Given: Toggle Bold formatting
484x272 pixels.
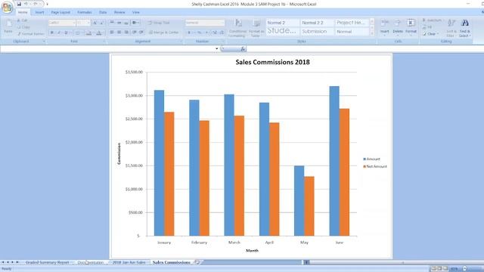Looking at the screenshot, I should [52, 32].
